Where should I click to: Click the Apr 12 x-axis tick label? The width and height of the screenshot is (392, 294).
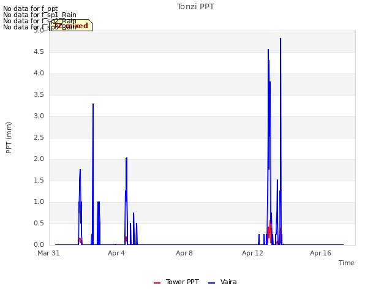click(252, 253)
